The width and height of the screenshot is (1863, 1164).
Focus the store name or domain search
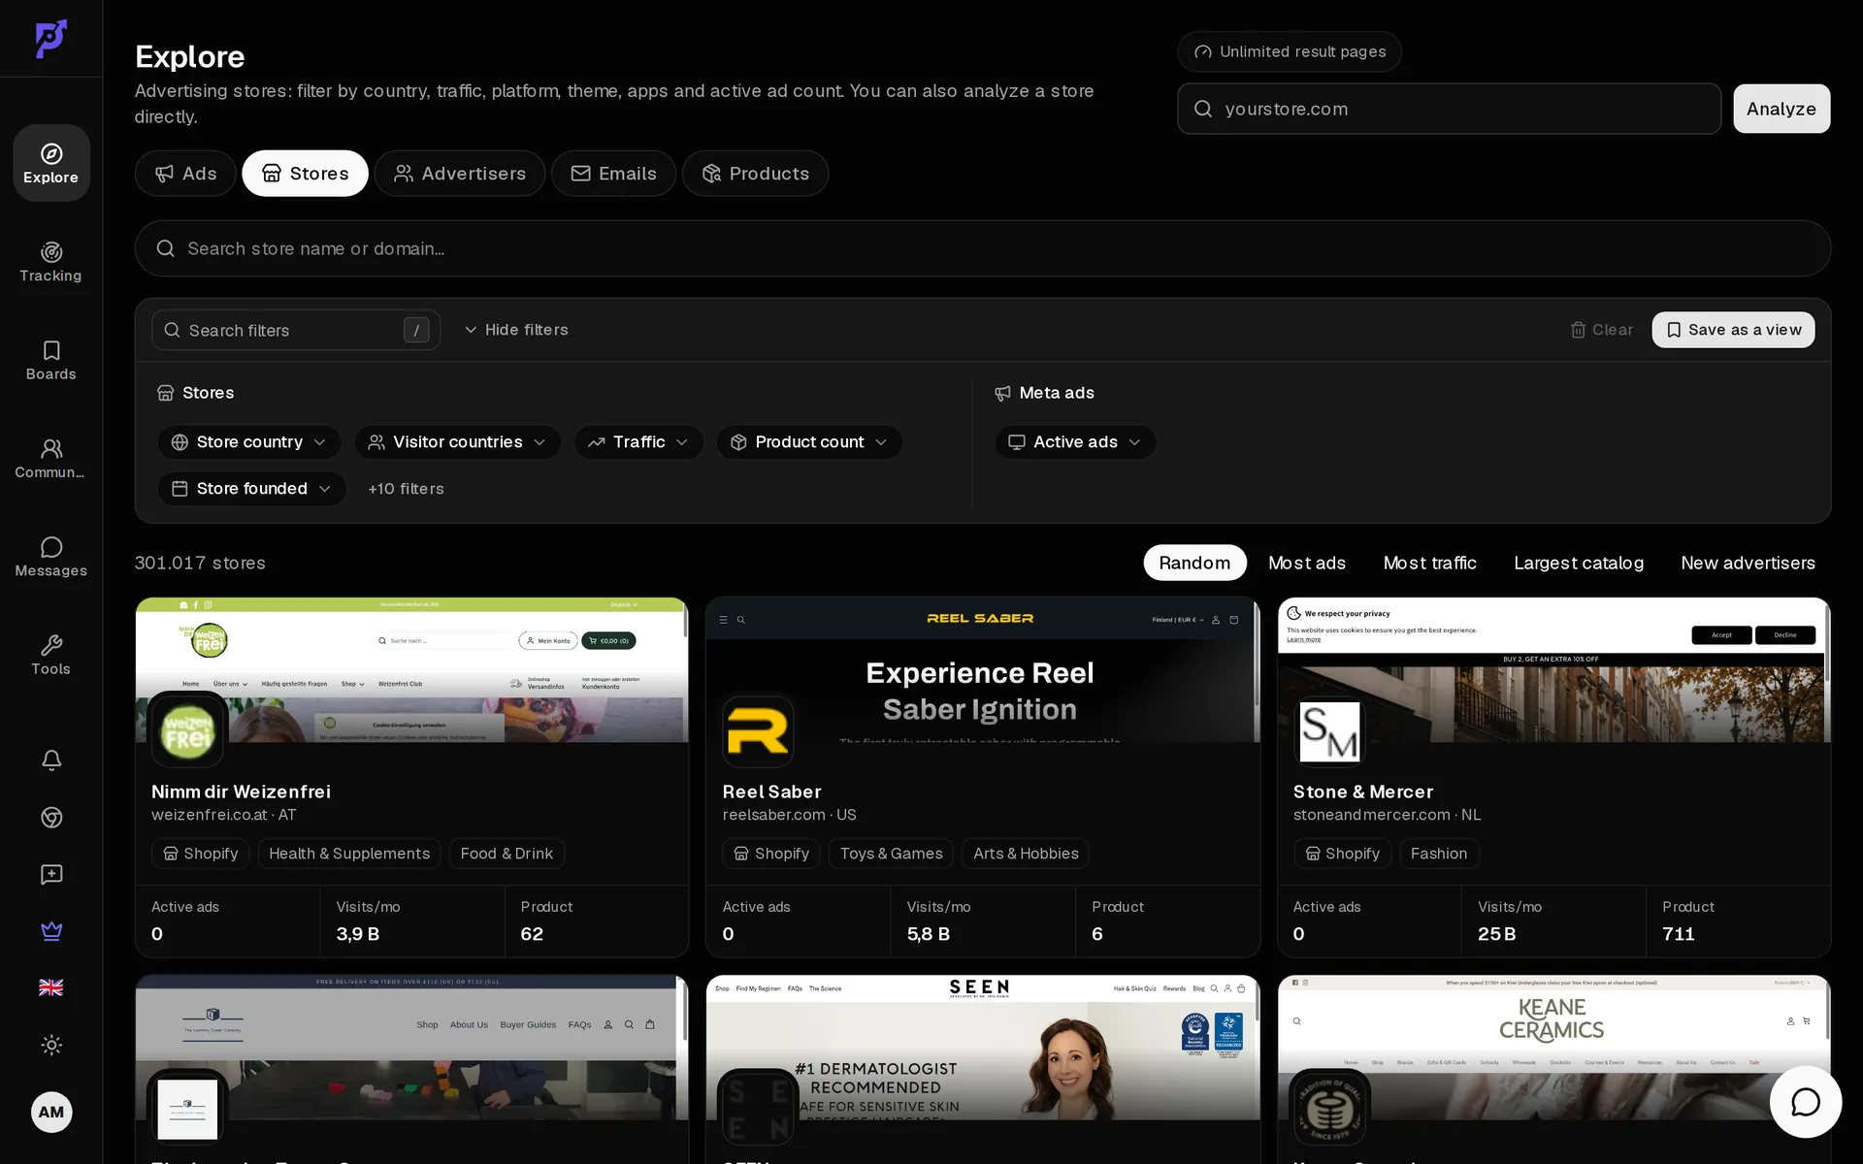[982, 248]
